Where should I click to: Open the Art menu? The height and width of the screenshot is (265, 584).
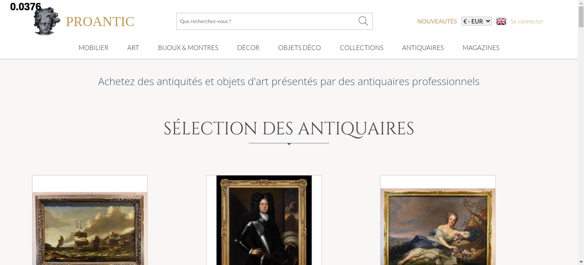pyautogui.click(x=133, y=48)
